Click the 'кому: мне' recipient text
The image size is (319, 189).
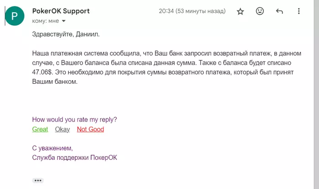point(46,20)
